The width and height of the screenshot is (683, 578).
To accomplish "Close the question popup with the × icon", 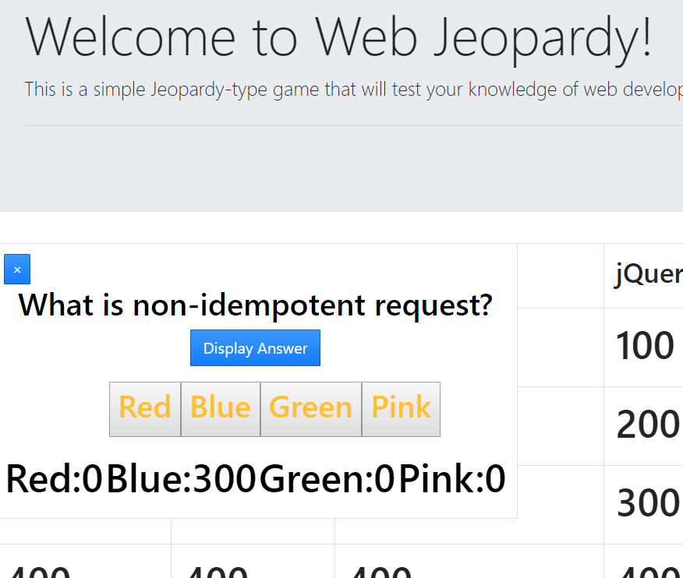I will 16,268.
